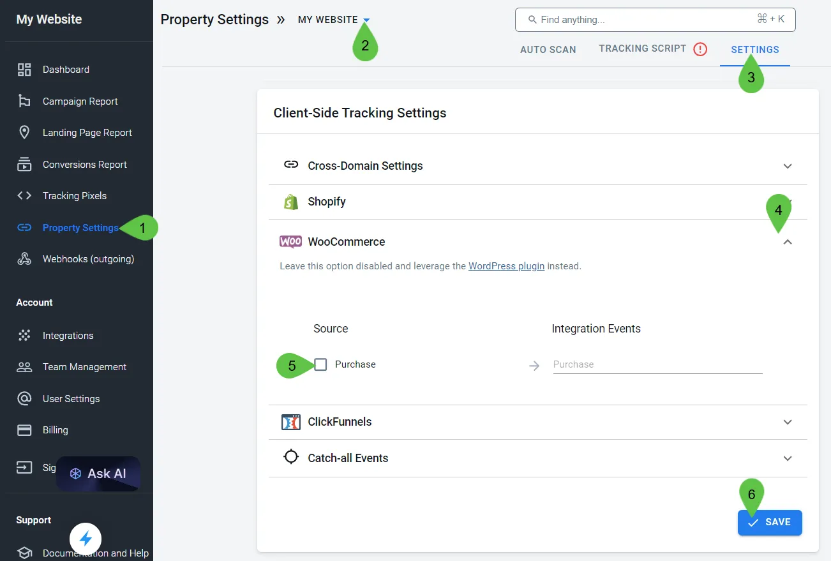Image resolution: width=831 pixels, height=561 pixels.
Task: Click the Purchase integration events field
Action: tap(657, 364)
